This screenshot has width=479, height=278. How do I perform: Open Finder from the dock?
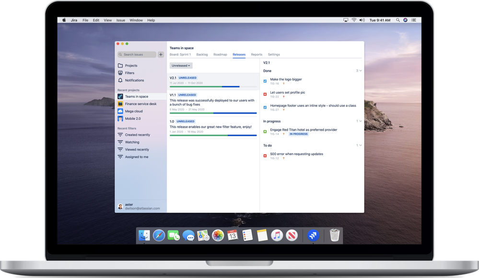144,235
